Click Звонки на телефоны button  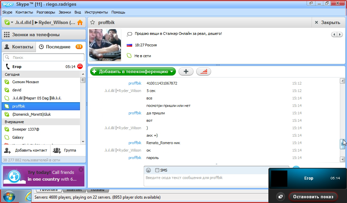coord(44,35)
